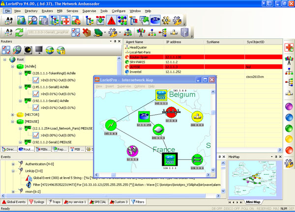Image resolution: width=295 pixels, height=212 pixels.
Task: Open the Configure menu in menu bar
Action: click(118, 10)
